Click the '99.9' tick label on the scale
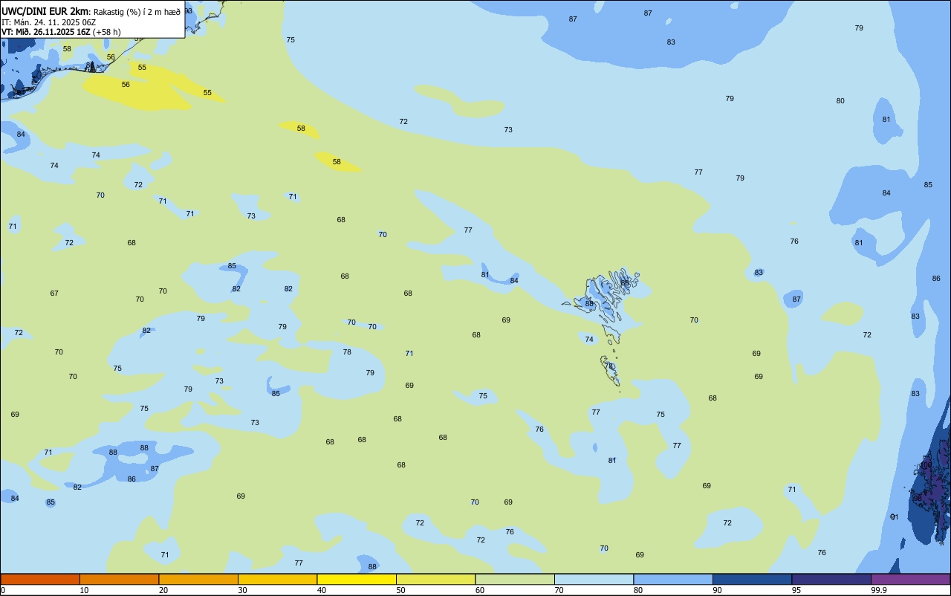951x596 pixels. pyautogui.click(x=878, y=590)
